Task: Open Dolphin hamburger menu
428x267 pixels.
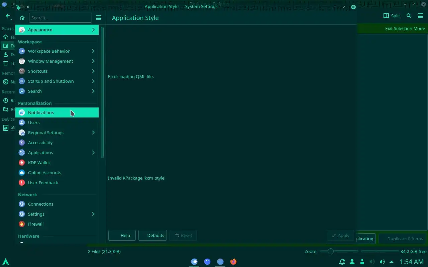Action: 420,16
